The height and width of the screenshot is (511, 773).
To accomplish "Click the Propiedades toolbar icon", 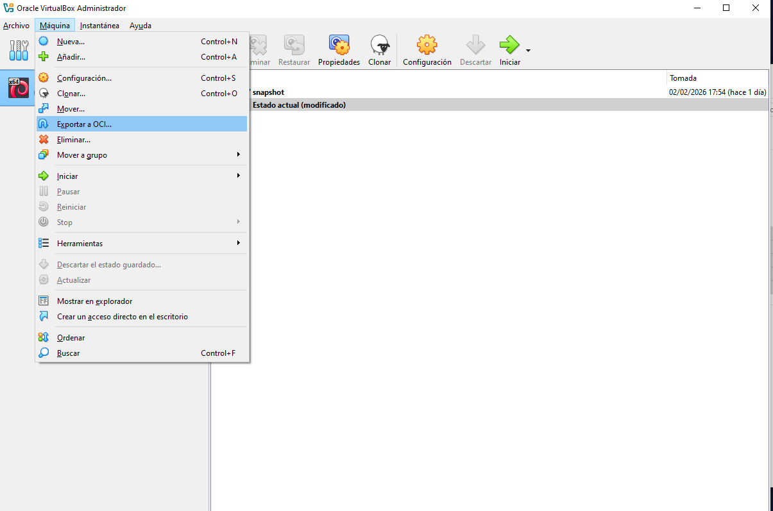I will coord(339,45).
